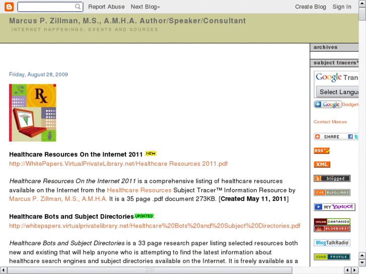
Task: Click the search magnifier icon in navbar
Action: [x=78, y=7]
